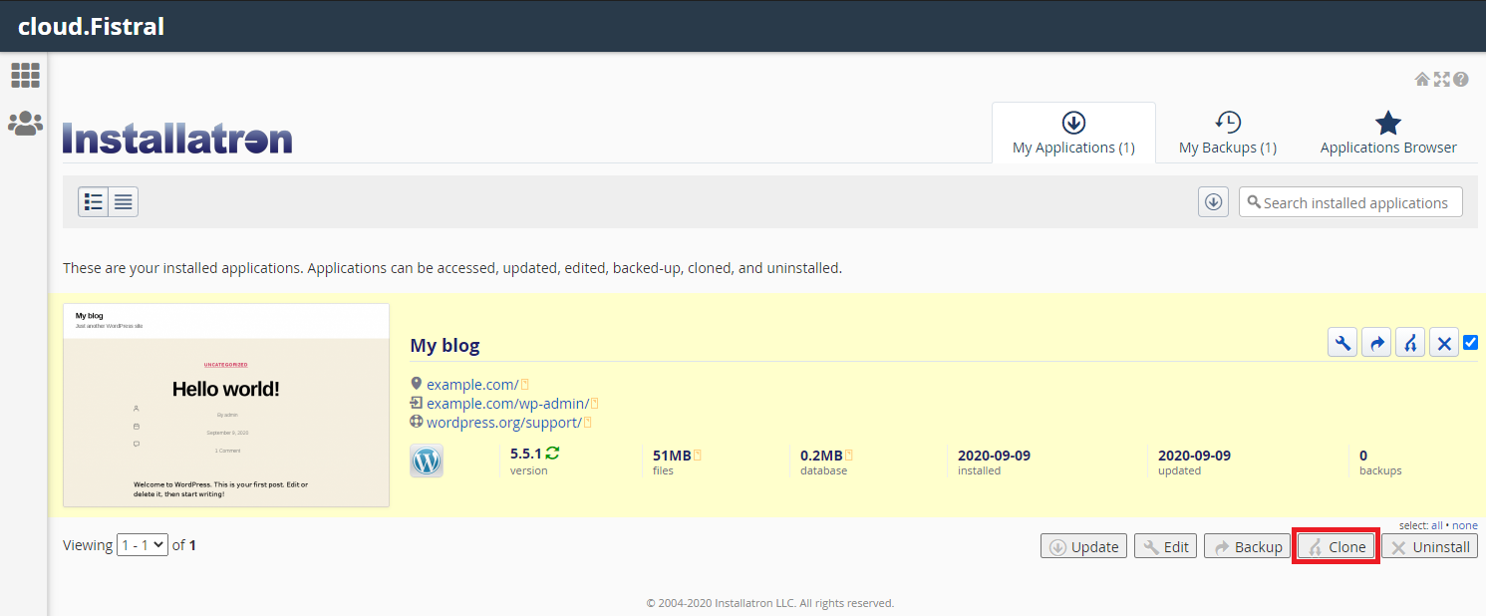Open the My blog site thumbnail

click(x=226, y=405)
